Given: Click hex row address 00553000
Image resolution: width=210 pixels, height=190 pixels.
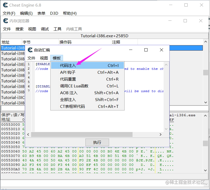Looking at the screenshot, I should pyautogui.click(x=11, y=124).
